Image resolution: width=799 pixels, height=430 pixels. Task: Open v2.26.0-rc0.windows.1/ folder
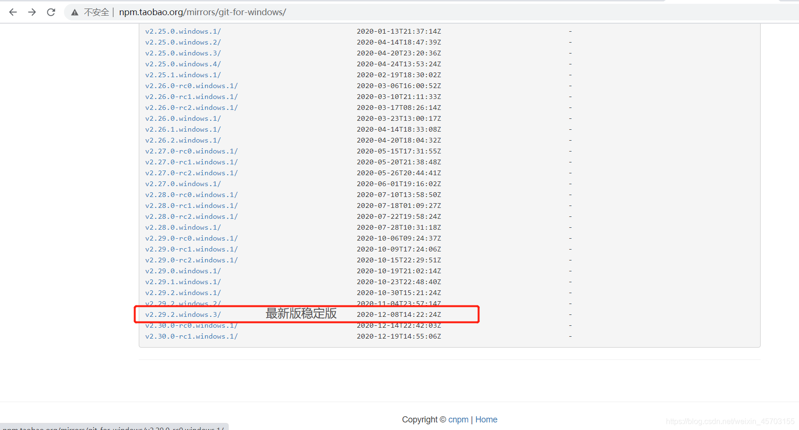191,86
